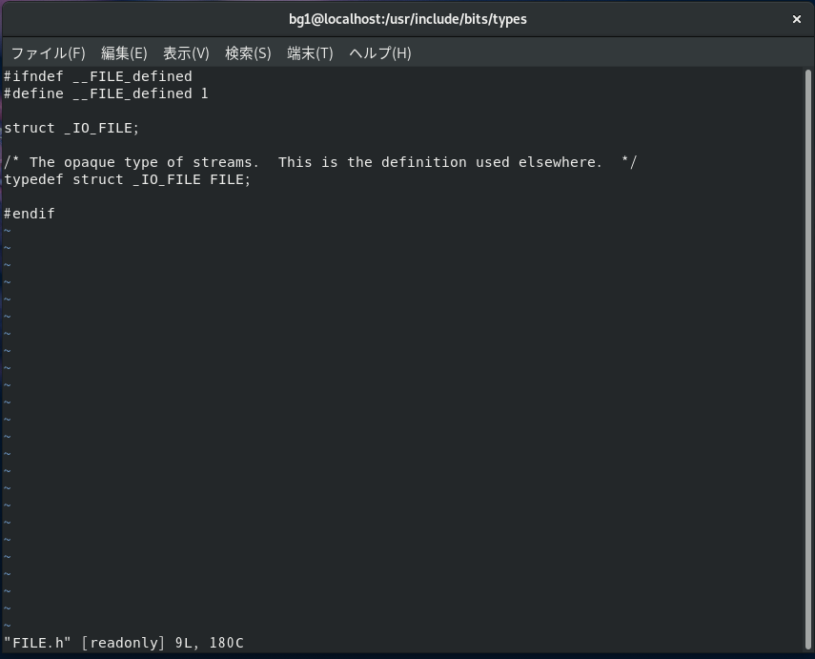This screenshot has width=815, height=659.
Task: Open the ファイル(F) menu
Action: tap(48, 53)
